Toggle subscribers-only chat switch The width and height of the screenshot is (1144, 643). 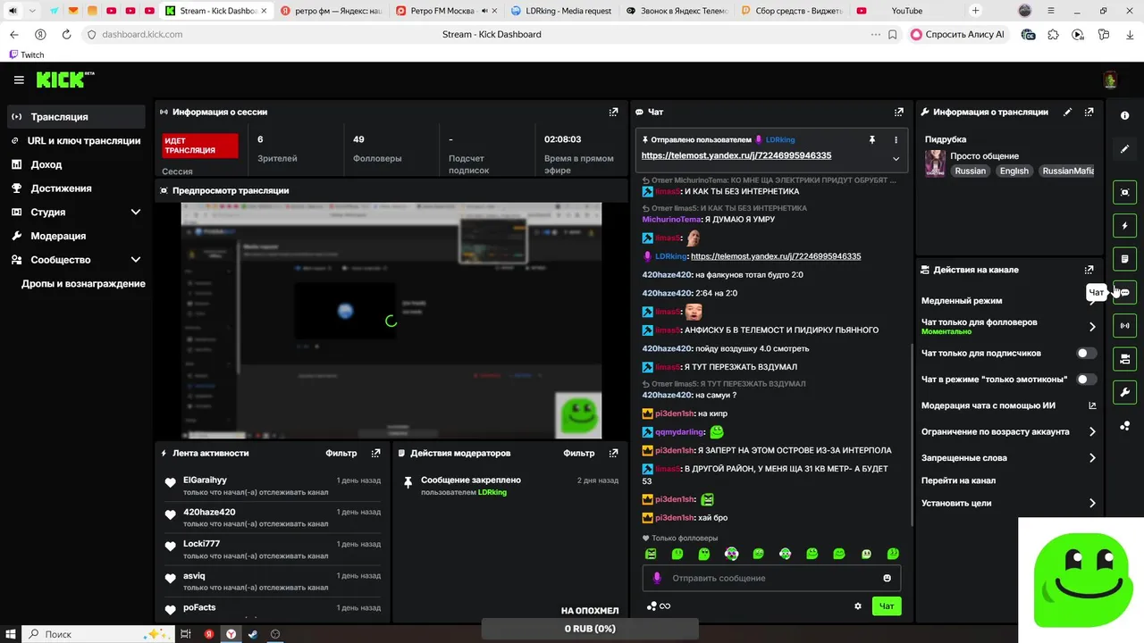[1086, 353]
